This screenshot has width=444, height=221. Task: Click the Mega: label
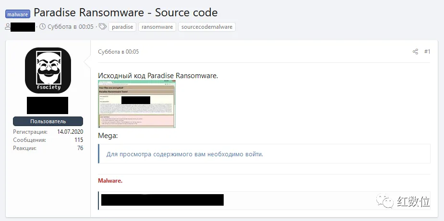(x=108, y=136)
